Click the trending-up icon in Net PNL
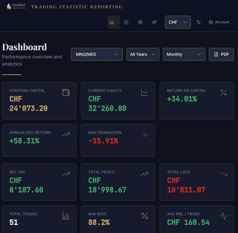238x233 pixels. (x=66, y=174)
